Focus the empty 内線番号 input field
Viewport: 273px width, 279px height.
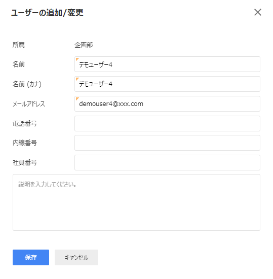167,143
